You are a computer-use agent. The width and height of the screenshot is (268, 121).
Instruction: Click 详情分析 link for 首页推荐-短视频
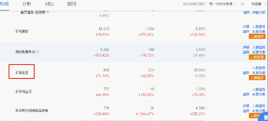(x=259, y=13)
